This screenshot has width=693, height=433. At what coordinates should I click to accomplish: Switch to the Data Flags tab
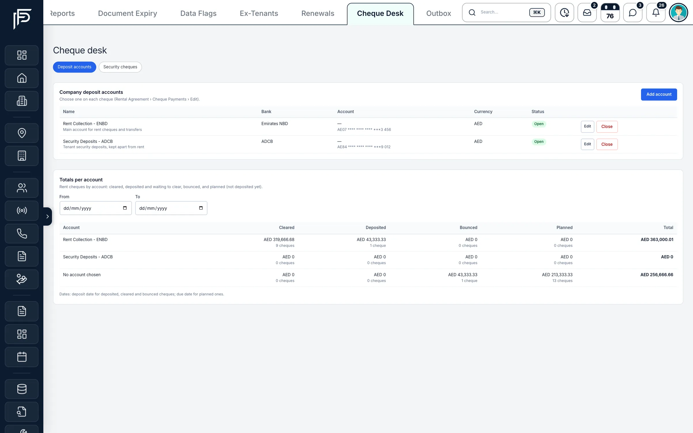(198, 13)
